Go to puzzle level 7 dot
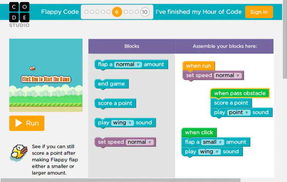This screenshot has height=182, width=287. pos(126,12)
